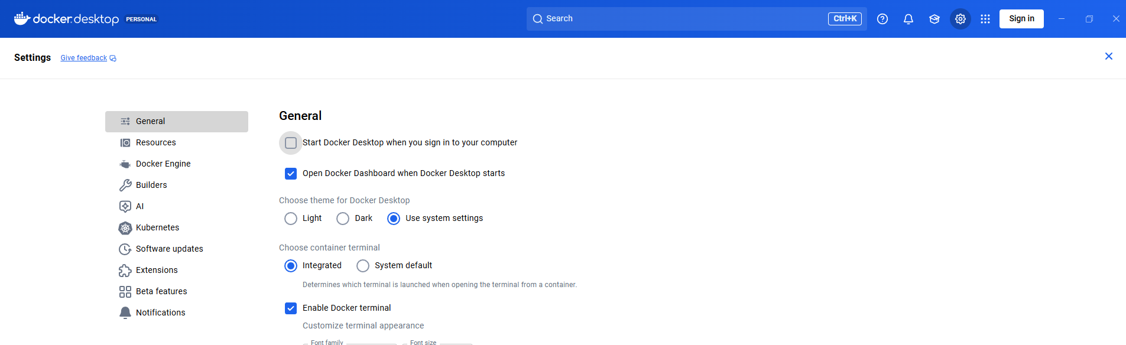Restore down the Docker Desktop window
The width and height of the screenshot is (1126, 345).
tap(1089, 19)
